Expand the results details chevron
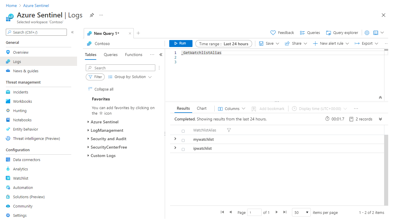394x222 pixels. 380,119
